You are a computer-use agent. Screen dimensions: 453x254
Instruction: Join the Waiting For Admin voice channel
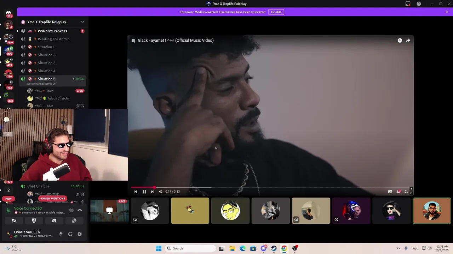[53, 39]
